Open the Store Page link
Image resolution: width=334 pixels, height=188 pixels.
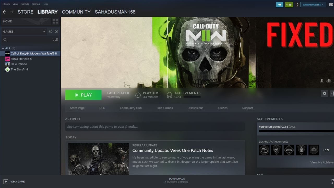click(x=77, y=108)
